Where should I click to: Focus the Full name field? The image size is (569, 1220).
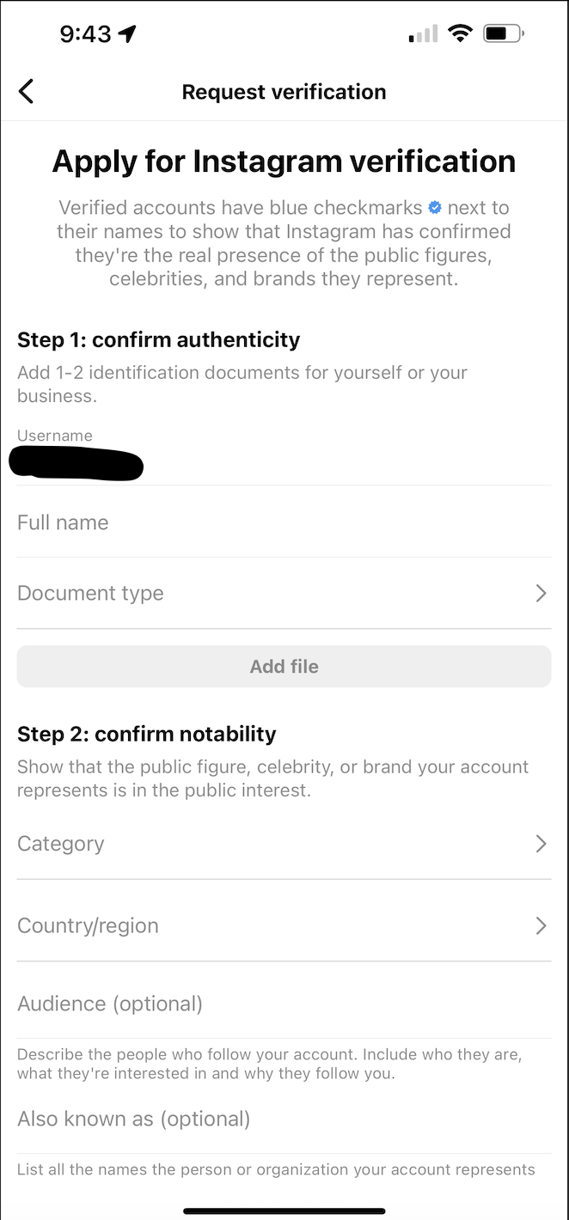coord(284,522)
